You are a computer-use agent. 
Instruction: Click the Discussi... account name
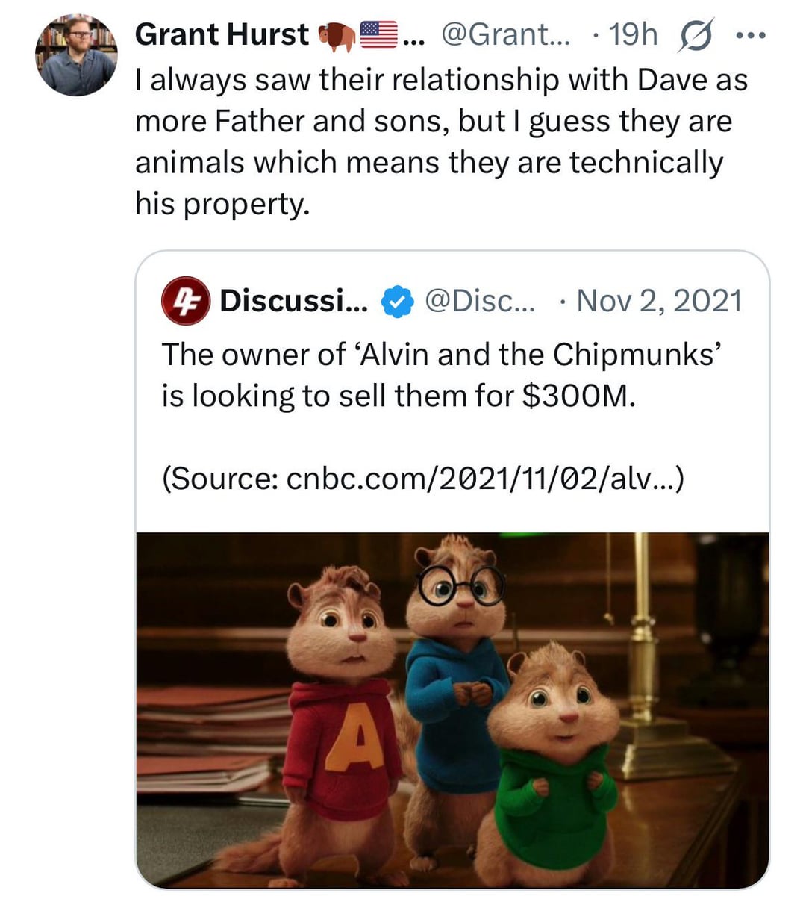pyautogui.click(x=293, y=301)
